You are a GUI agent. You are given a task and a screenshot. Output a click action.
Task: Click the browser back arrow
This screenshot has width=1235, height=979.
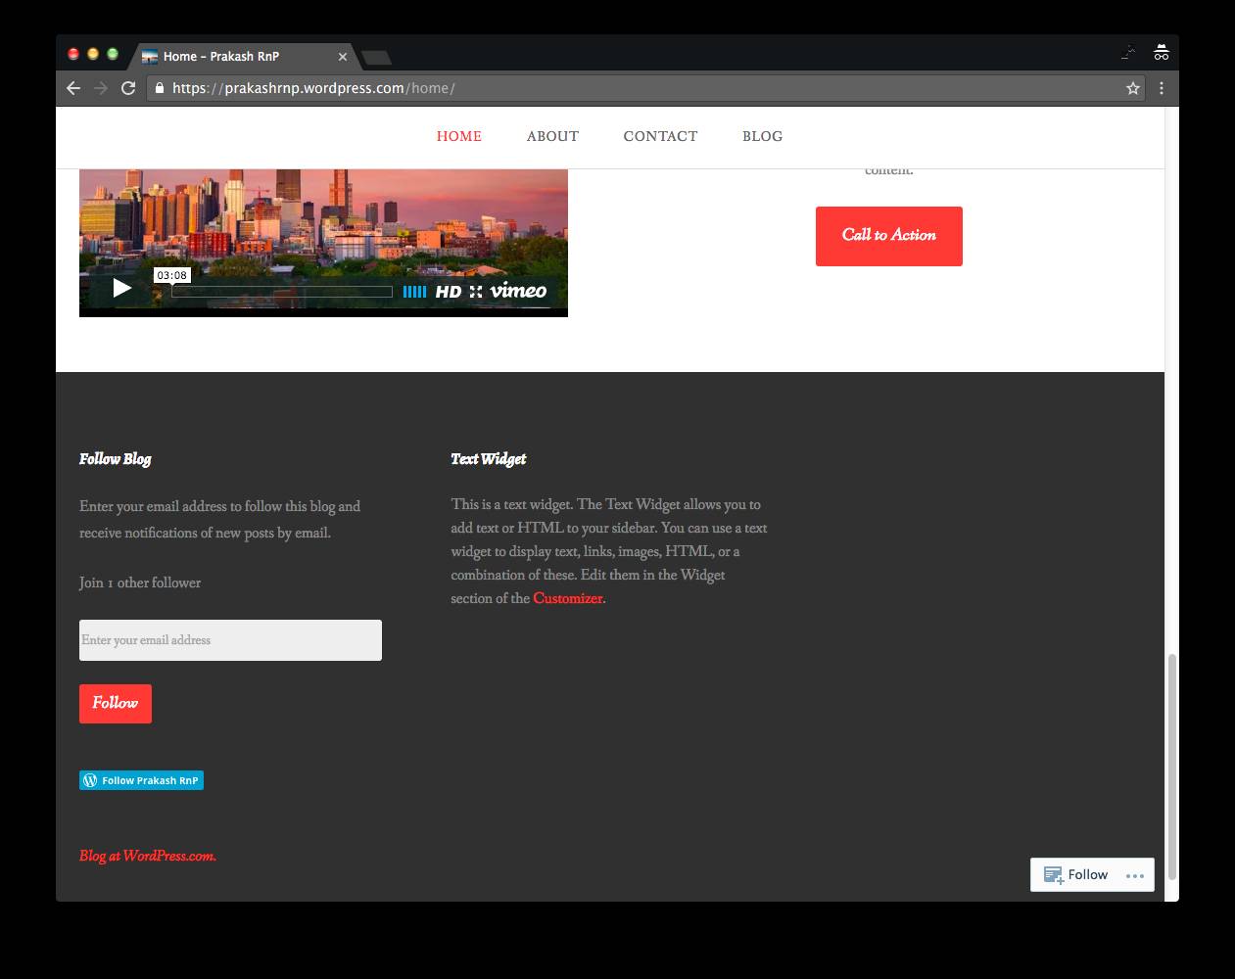[x=73, y=88]
